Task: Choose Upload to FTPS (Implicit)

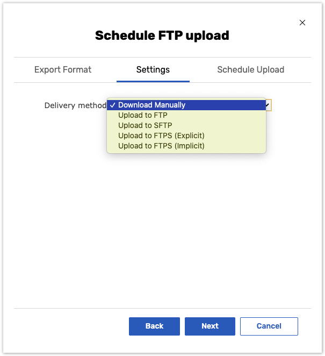Action: [161, 146]
